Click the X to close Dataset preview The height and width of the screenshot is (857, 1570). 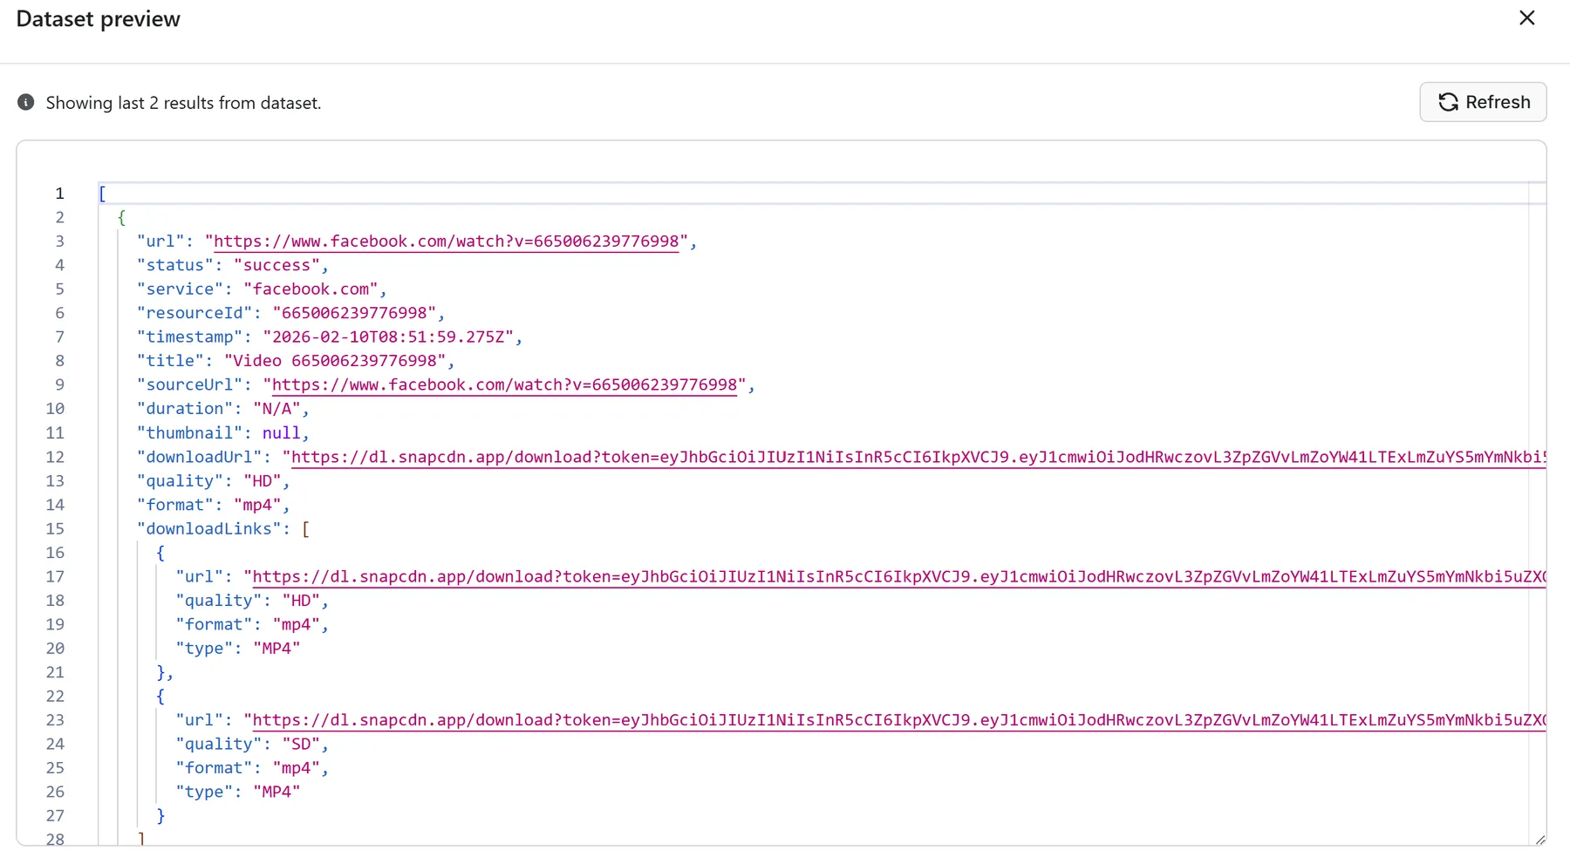(1527, 17)
